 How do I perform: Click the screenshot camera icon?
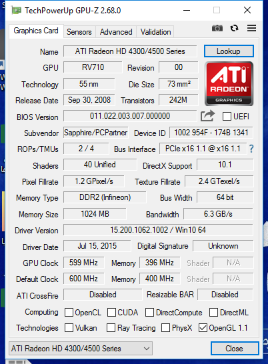click(217, 28)
